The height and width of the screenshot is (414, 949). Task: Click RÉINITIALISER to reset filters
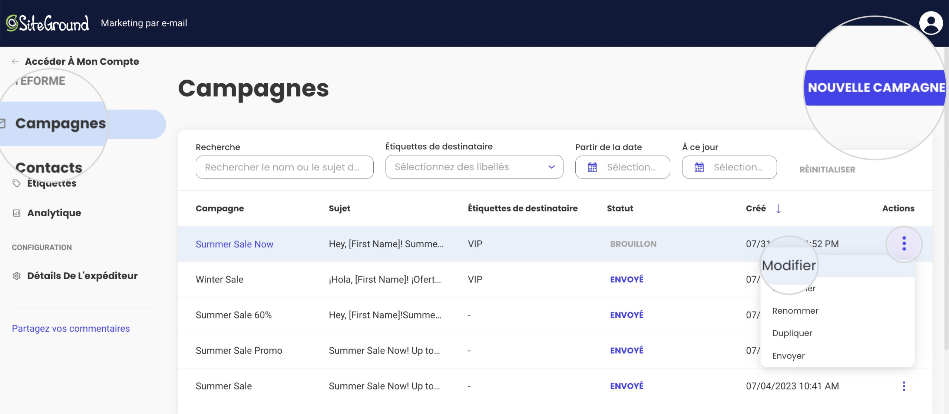click(827, 170)
